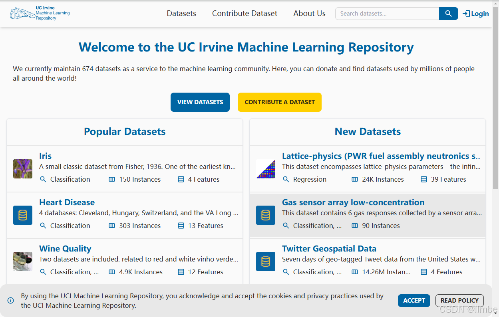Open Gas sensor array low-concentration link
Viewport: 499px width, 317px height.
tap(353, 202)
